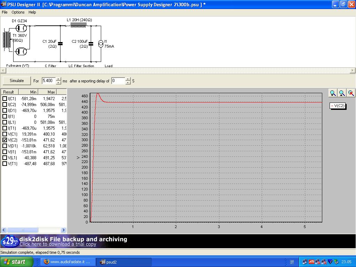Decrease simulation time with the down arrow
The width and height of the screenshot is (356, 267).
[58, 82]
